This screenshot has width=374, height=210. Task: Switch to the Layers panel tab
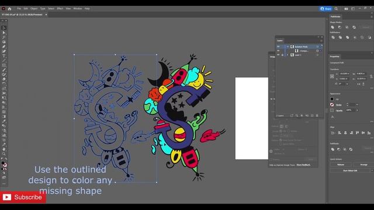pyautogui.click(x=280, y=41)
